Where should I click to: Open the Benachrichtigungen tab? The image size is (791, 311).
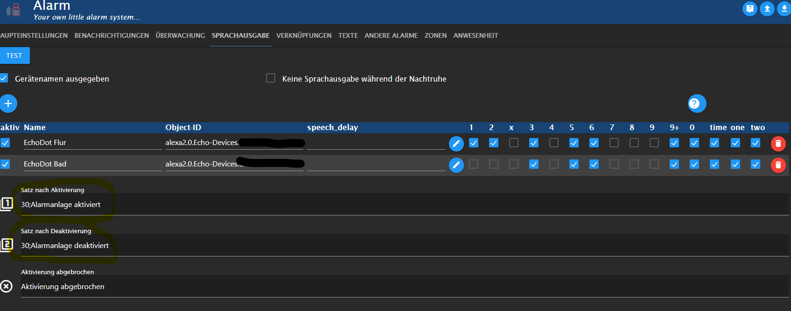coord(112,35)
